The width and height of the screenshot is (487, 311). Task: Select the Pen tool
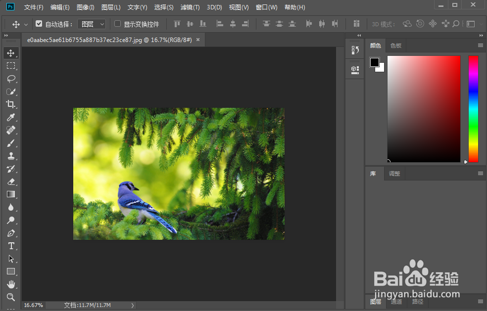pyautogui.click(x=11, y=233)
